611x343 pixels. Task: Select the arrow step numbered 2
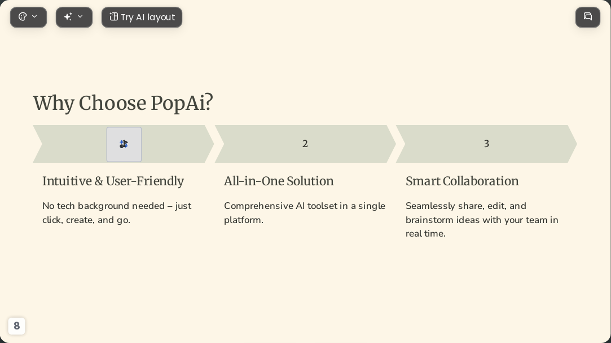tap(305, 144)
